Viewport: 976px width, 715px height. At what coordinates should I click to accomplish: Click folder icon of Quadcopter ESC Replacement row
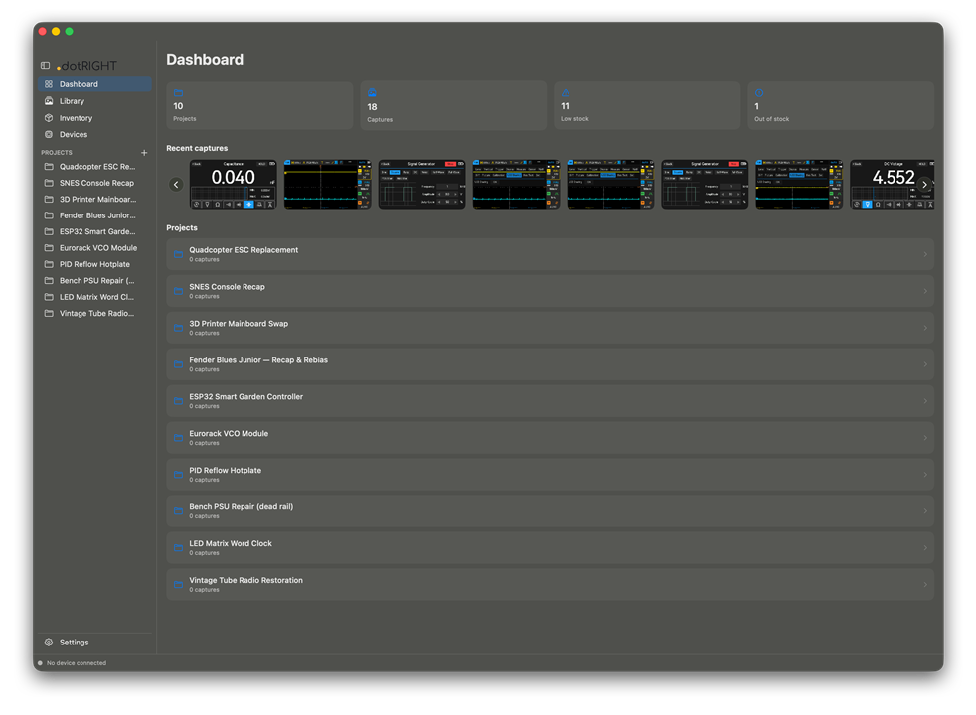coord(179,254)
